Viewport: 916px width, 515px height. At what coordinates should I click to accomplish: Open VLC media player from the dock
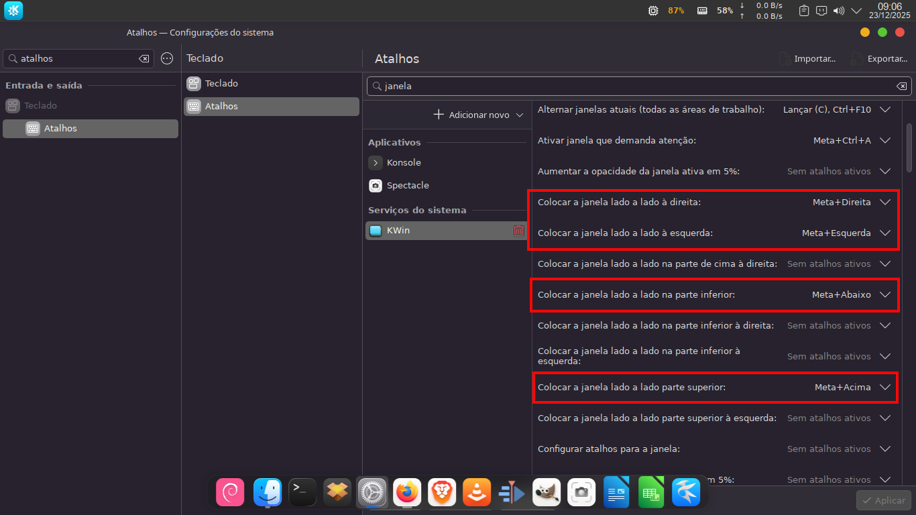coord(477,493)
